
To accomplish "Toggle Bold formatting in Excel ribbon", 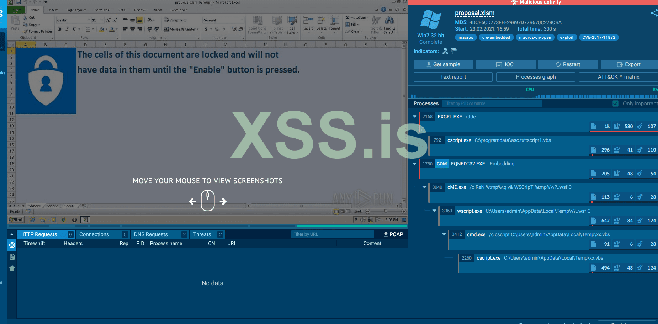I will pos(60,29).
